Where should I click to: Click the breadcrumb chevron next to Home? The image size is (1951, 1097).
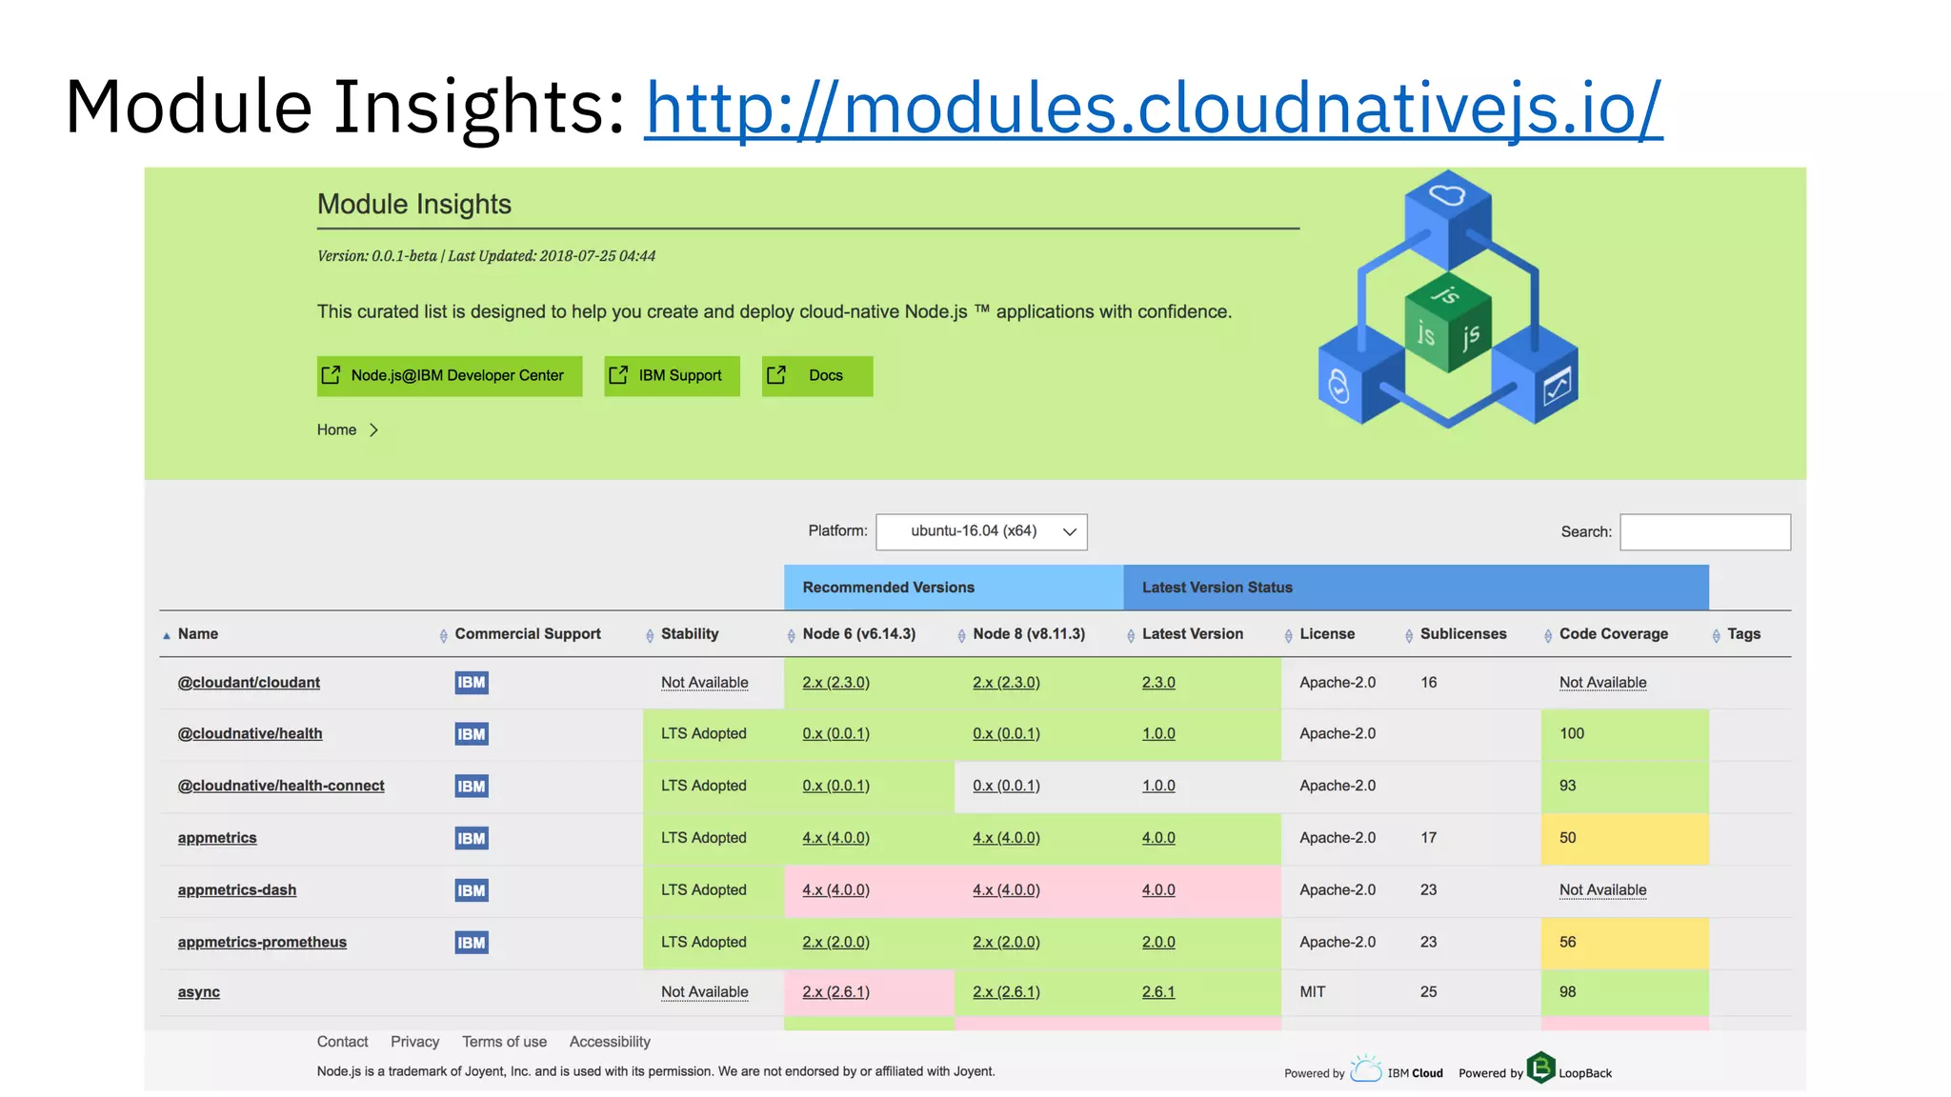[373, 430]
